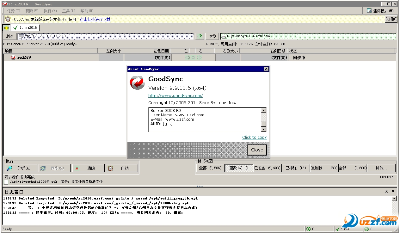The height and width of the screenshot is (233, 400).
Task: Click the update download link 点击此处进行下载
Action: 95,19
